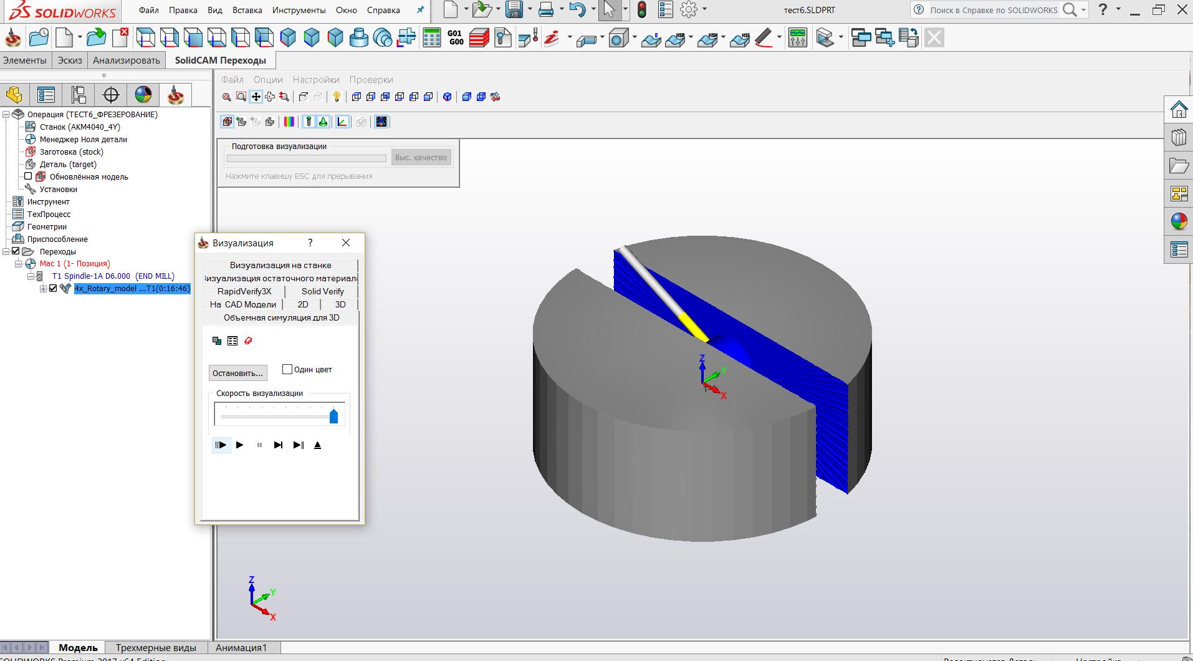Uncheck the 4x_Rotary_model operation checkbox
The image size is (1193, 661).
click(x=53, y=288)
